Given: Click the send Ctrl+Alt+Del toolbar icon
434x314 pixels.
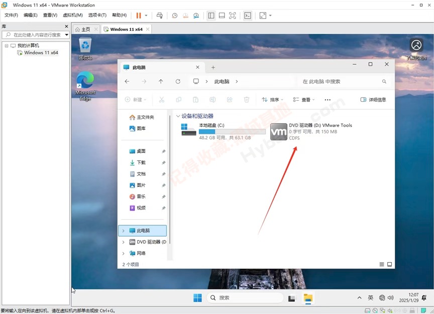Looking at the screenshot, I should [x=159, y=16].
